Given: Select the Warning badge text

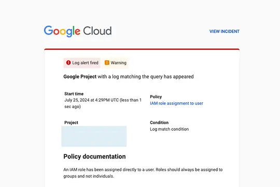Looking at the screenshot, I should coord(118,63).
